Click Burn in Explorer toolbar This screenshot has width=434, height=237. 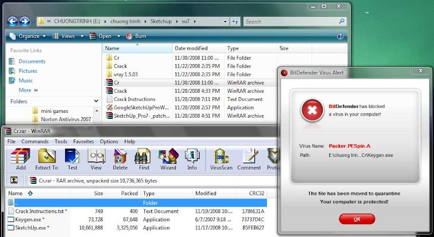[136, 36]
